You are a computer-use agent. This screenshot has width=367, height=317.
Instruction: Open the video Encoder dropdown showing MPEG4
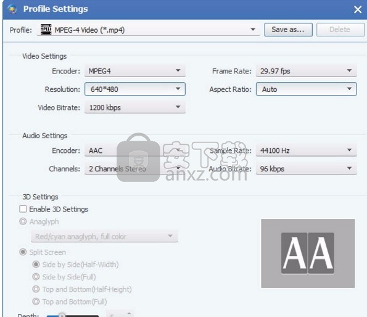coord(135,71)
